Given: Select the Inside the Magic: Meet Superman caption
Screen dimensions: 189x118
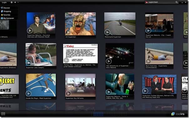Looking at the screenshot, I should 38,98.
